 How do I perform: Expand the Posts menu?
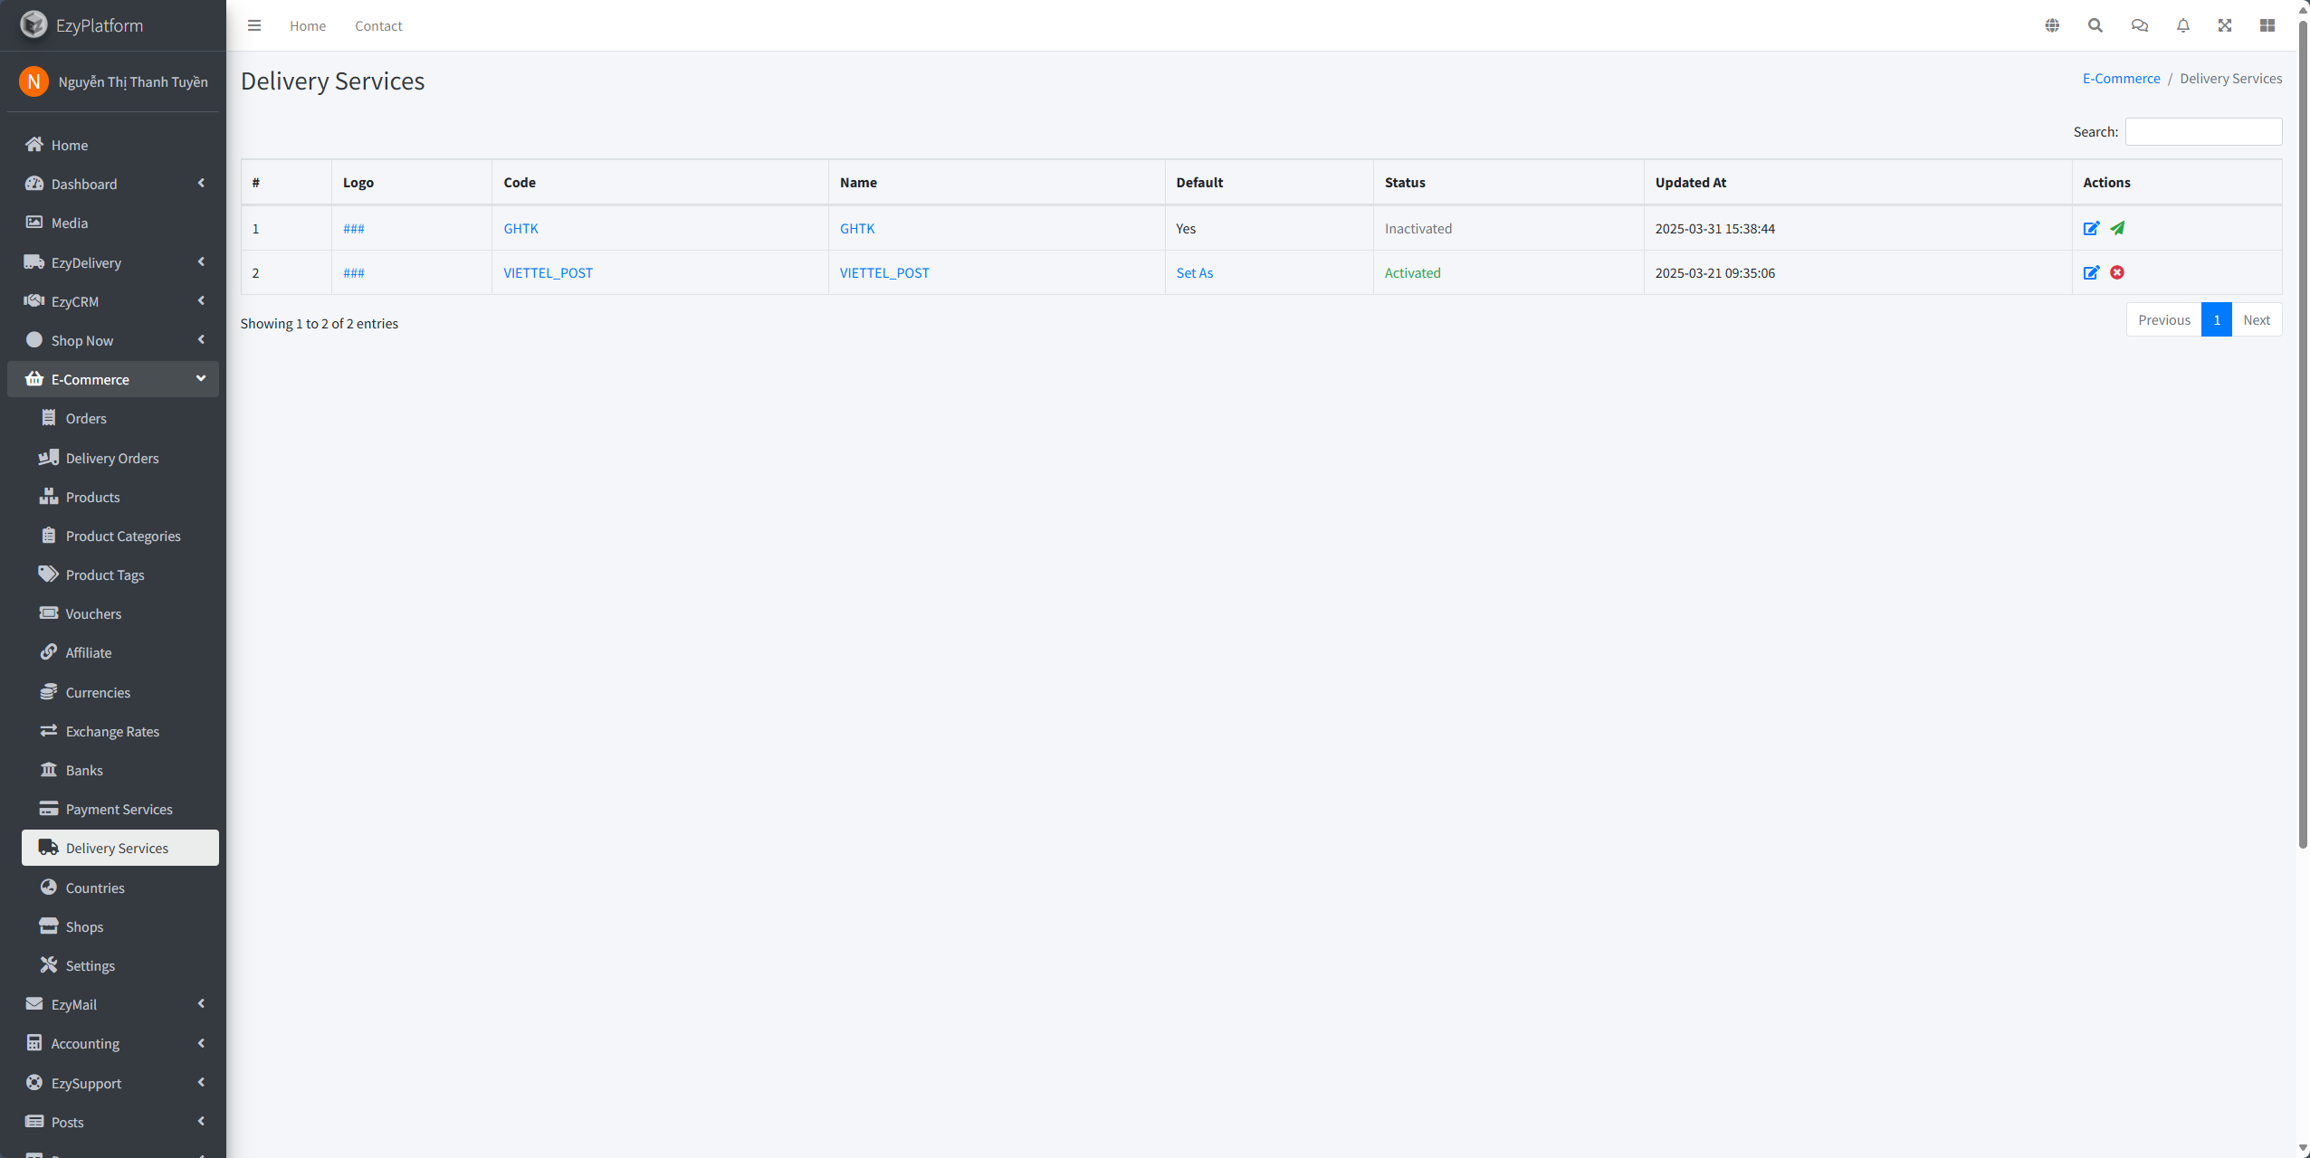coord(113,1122)
